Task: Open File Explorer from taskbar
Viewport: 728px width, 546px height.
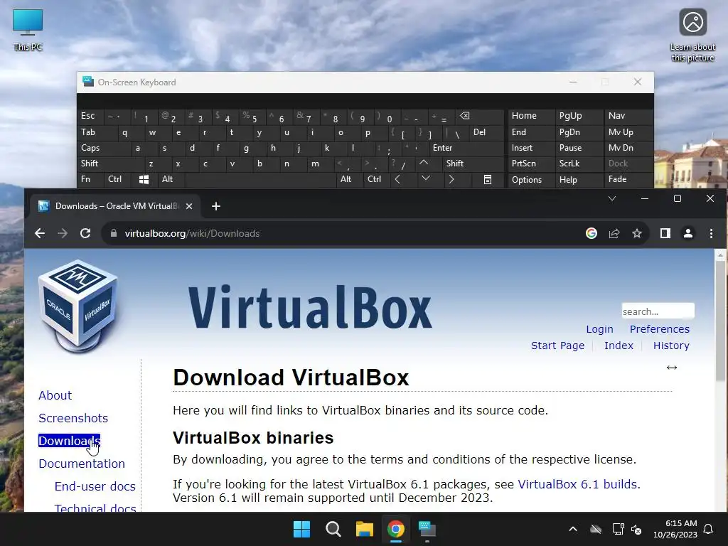Action: pos(365,529)
